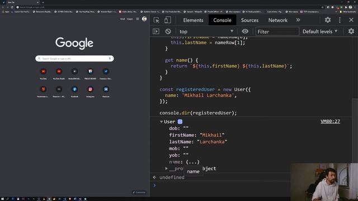Open the Gmail link on Google page

(123, 19)
